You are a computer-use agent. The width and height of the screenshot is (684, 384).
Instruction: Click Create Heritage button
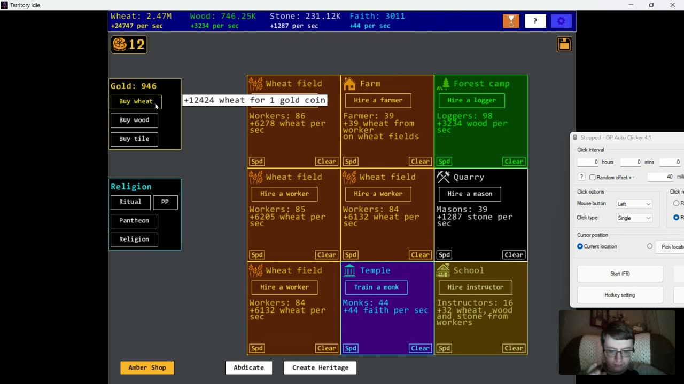click(x=320, y=367)
